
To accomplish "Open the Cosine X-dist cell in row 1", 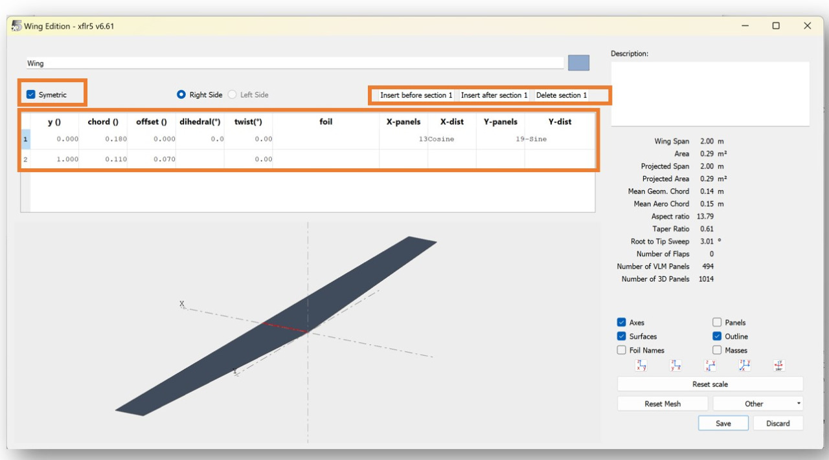I will click(x=451, y=139).
